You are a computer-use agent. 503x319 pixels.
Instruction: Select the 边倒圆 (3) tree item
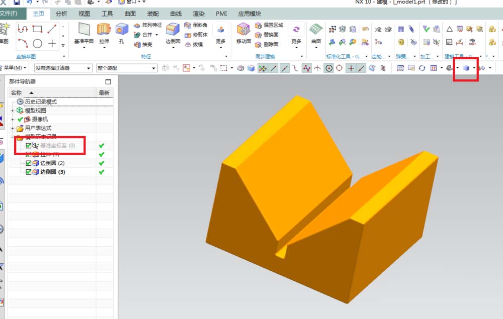(x=48, y=171)
